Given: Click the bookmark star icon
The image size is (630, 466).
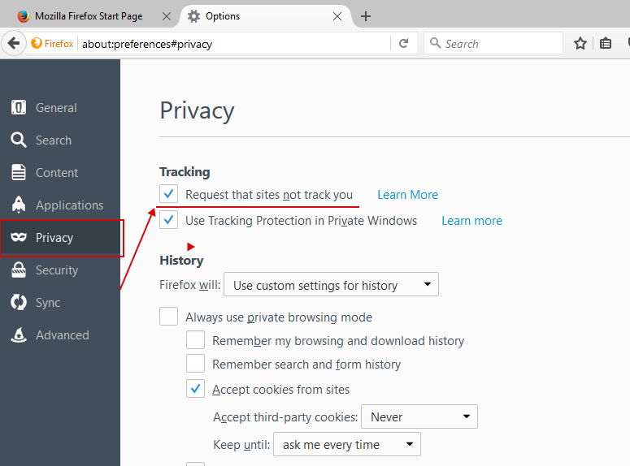Looking at the screenshot, I should point(580,44).
